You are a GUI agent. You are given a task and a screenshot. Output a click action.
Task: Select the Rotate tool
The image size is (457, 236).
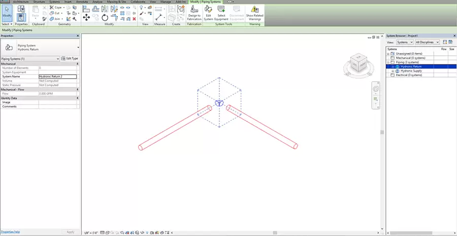105,18
